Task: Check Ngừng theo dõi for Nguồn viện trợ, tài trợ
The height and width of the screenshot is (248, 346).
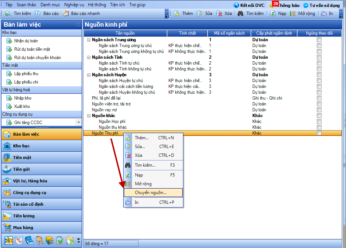Action: [x=319, y=104]
